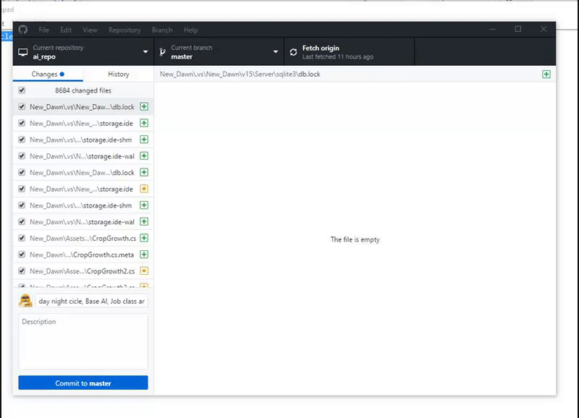This screenshot has height=418, width=579.
Task: Click the green added-file icon beside db.lock
Action: 144,106
